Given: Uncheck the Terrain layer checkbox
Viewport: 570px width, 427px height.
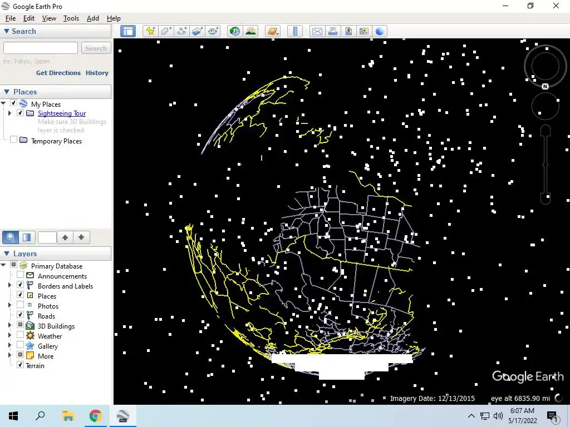Looking at the screenshot, I should 21,365.
